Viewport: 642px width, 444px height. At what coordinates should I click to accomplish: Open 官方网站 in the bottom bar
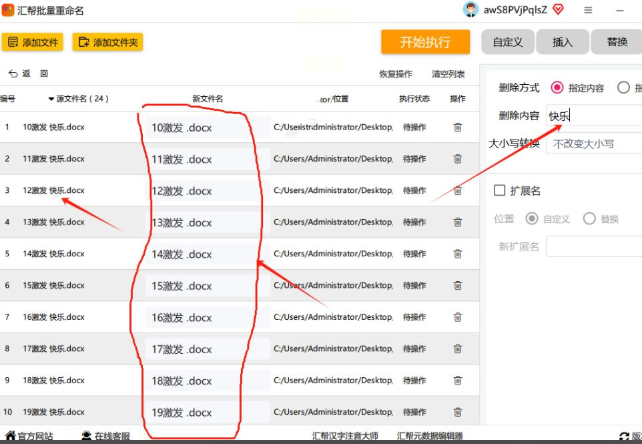[29, 436]
